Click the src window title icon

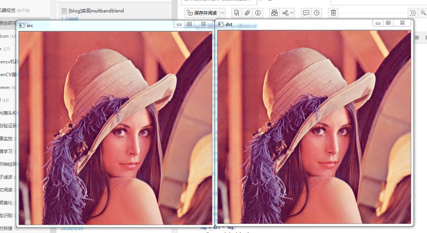click(x=21, y=25)
